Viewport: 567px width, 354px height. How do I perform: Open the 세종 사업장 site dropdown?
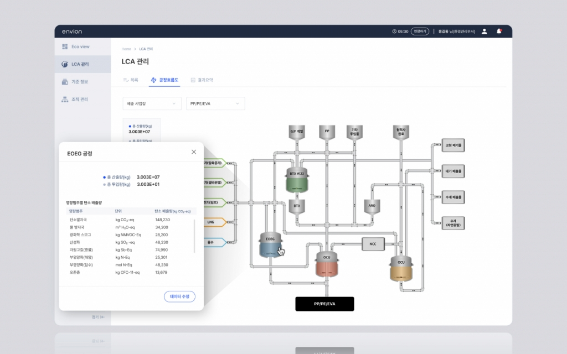click(152, 103)
